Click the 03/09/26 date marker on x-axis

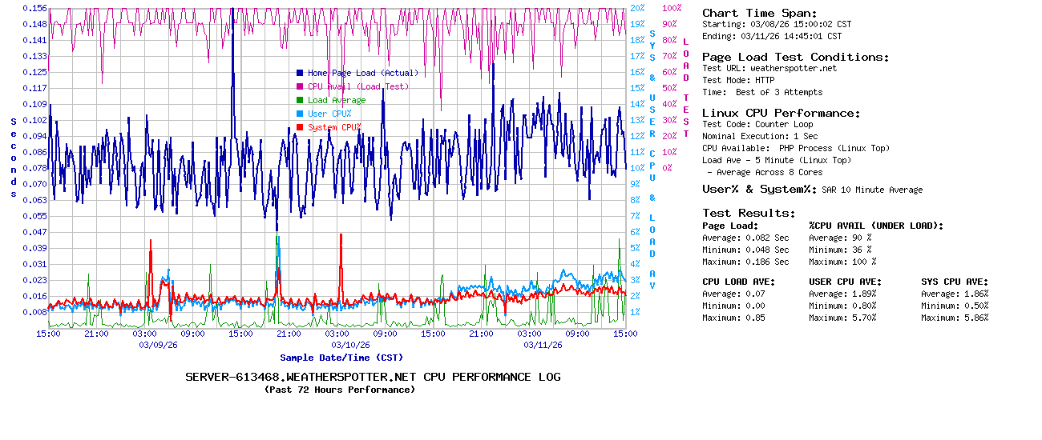(158, 345)
